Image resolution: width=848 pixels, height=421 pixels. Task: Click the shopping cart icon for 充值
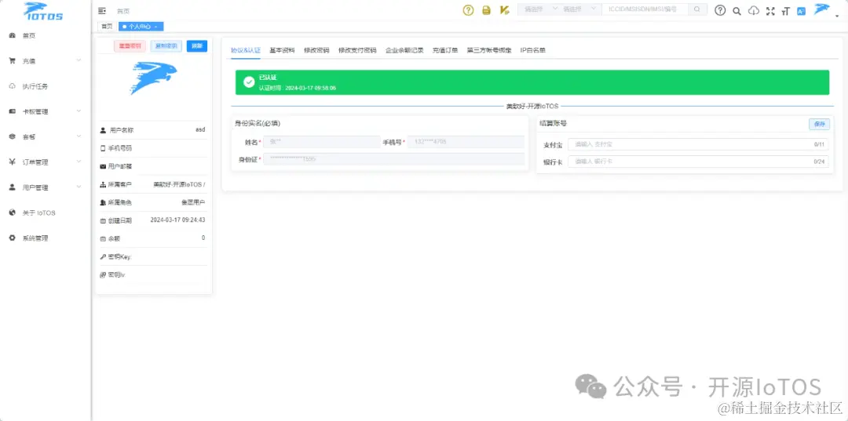click(12, 61)
